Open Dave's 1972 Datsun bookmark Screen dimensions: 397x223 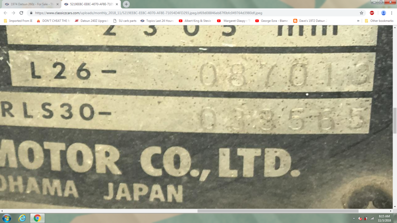tap(310, 21)
